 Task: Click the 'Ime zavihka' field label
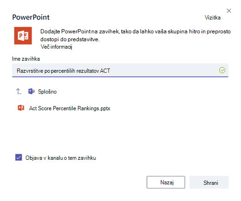pyautogui.click(x=26, y=59)
